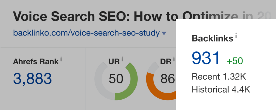Select the Historical 4.4K backlinks figure
The height and width of the screenshot is (110, 276).
221,90
